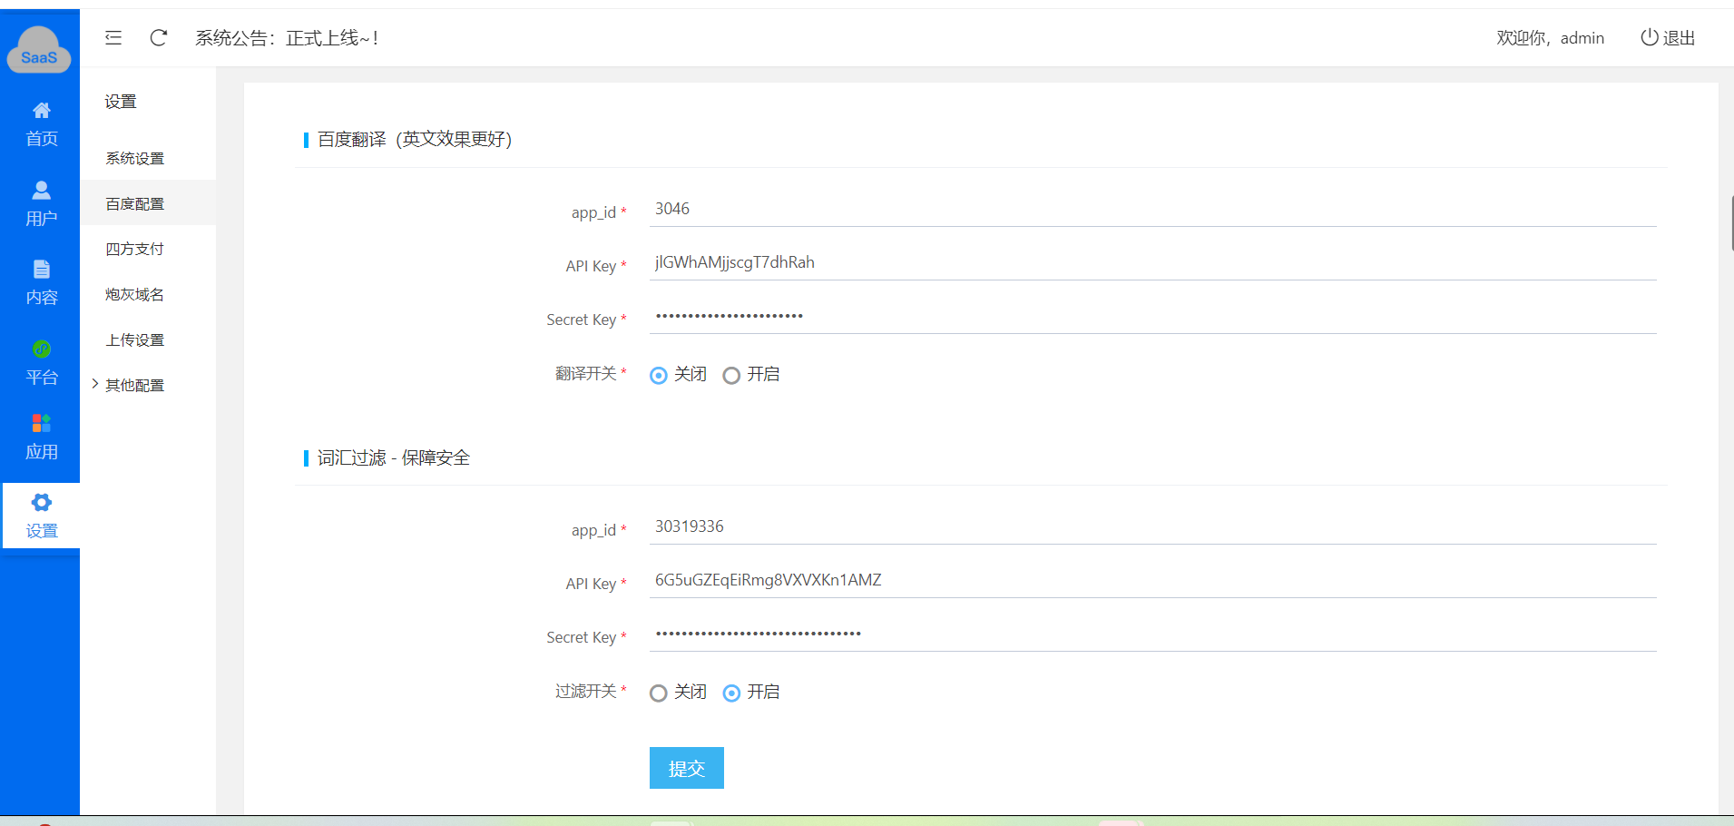The width and height of the screenshot is (1734, 826).
Task: Focus the 百度翻译 API Key field
Action: [1153, 263]
